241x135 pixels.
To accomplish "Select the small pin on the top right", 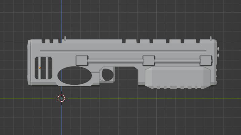I will 211,38.
